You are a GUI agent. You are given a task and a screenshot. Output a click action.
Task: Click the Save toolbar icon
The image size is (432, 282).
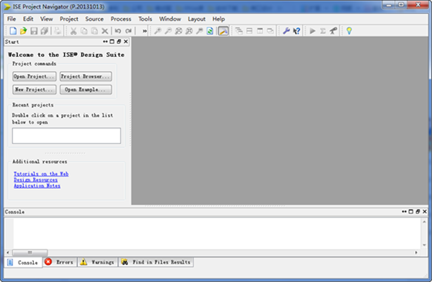click(x=34, y=31)
